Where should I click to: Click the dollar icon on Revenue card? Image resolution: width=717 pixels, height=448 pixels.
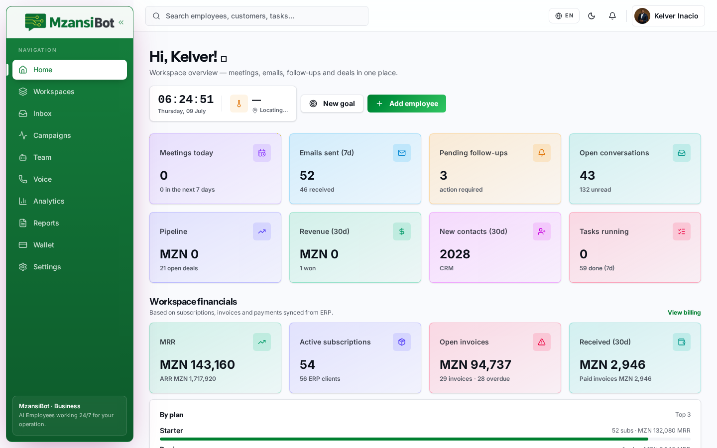click(402, 231)
